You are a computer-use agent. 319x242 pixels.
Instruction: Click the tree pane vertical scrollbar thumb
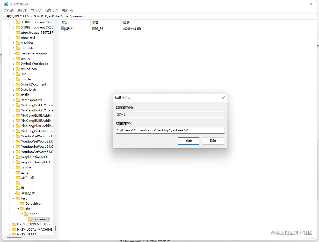[55, 229]
